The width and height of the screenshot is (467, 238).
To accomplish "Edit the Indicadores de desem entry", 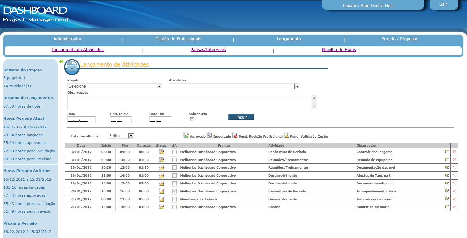I will pos(447,199).
